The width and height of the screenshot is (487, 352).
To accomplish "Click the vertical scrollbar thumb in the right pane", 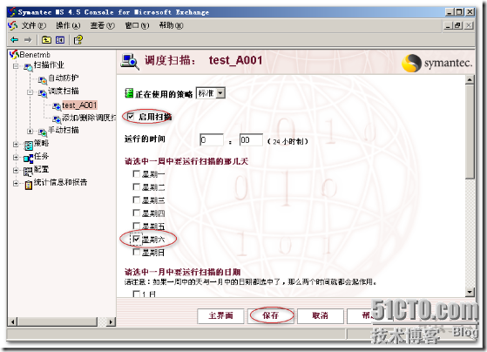I will pyautogui.click(x=470, y=132).
